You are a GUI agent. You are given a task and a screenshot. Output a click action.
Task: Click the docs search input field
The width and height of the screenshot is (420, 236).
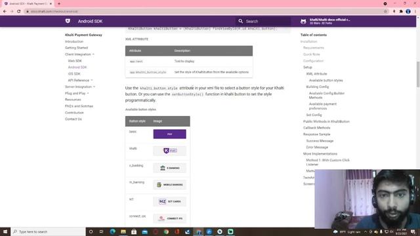(263, 21)
